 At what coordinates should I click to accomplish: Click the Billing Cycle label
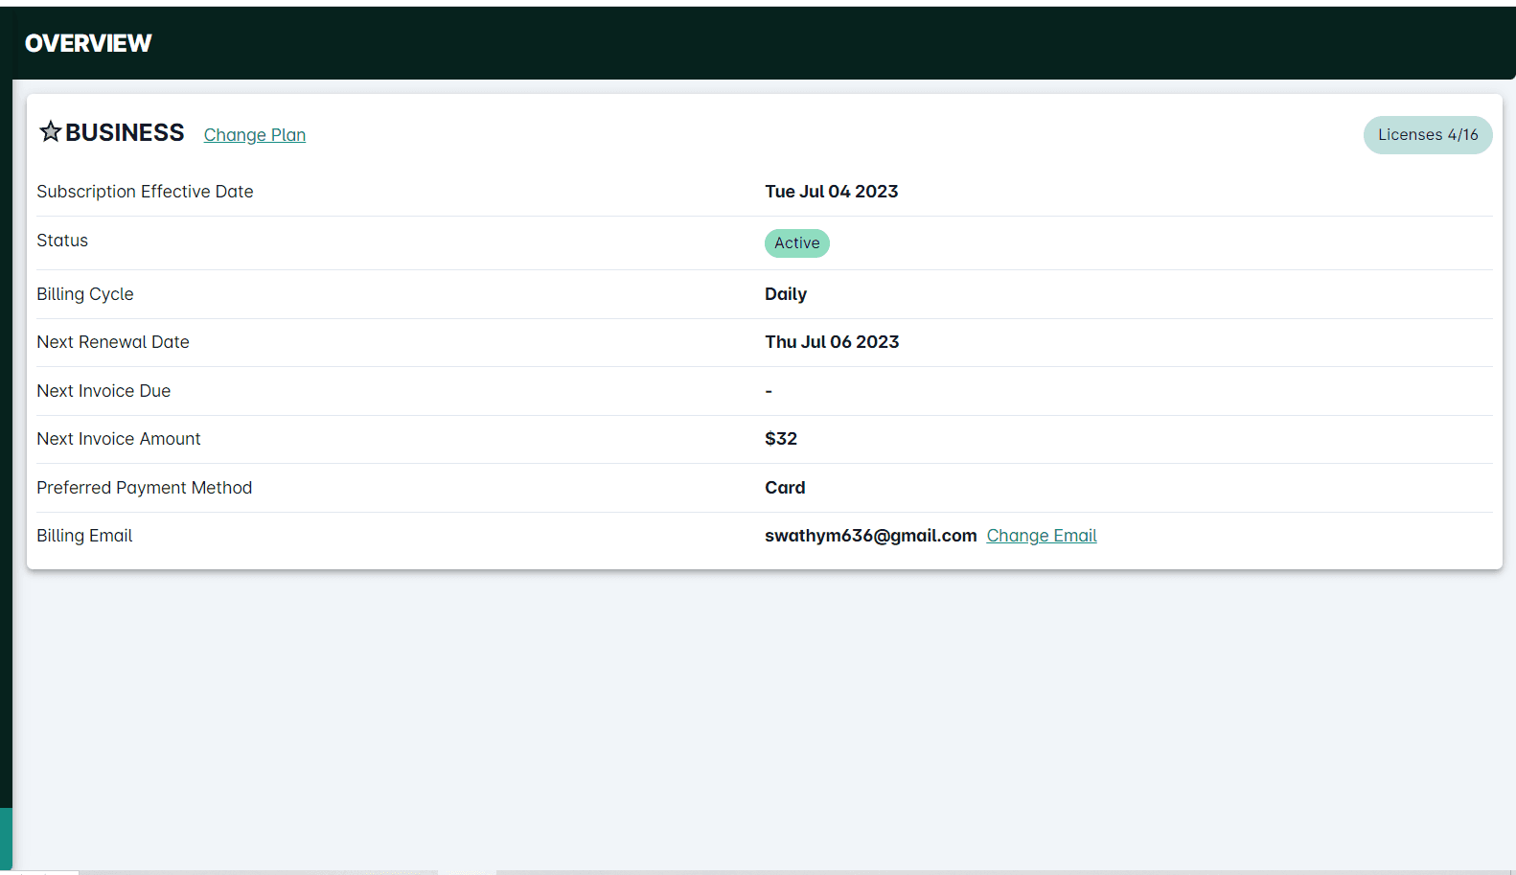pos(85,294)
